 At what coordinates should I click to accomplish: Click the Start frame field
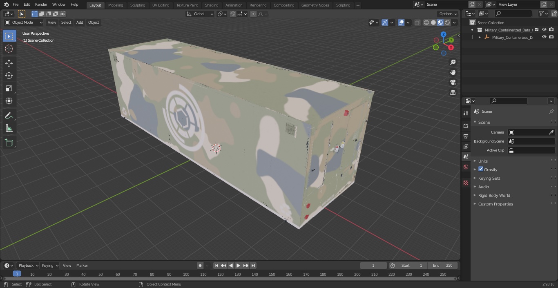pos(412,266)
